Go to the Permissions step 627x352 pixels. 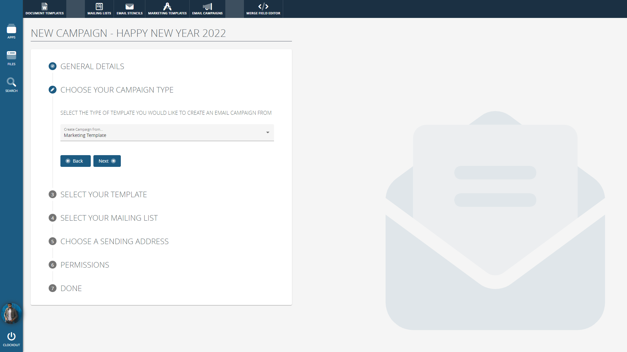(85, 265)
